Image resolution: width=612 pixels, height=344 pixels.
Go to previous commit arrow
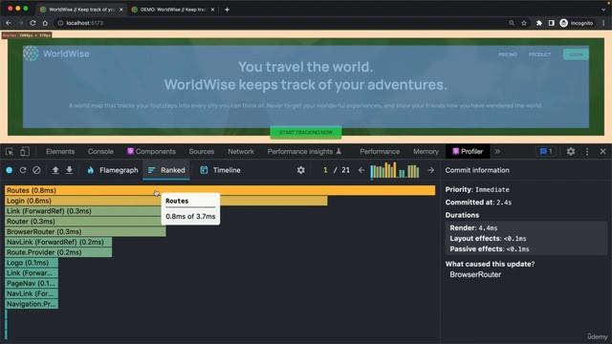[x=361, y=170]
